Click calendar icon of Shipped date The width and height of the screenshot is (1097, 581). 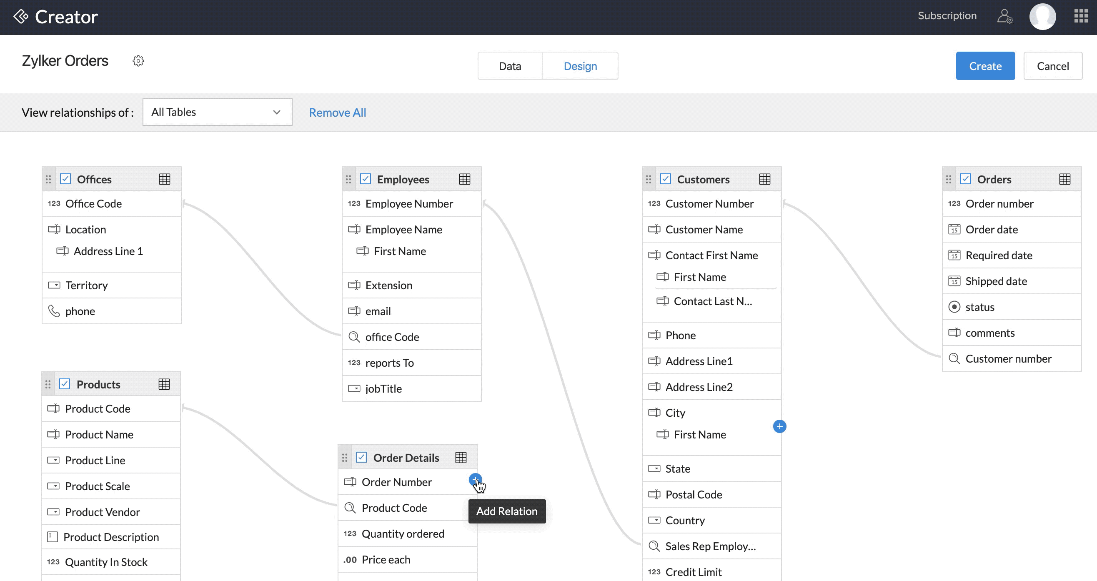(954, 281)
